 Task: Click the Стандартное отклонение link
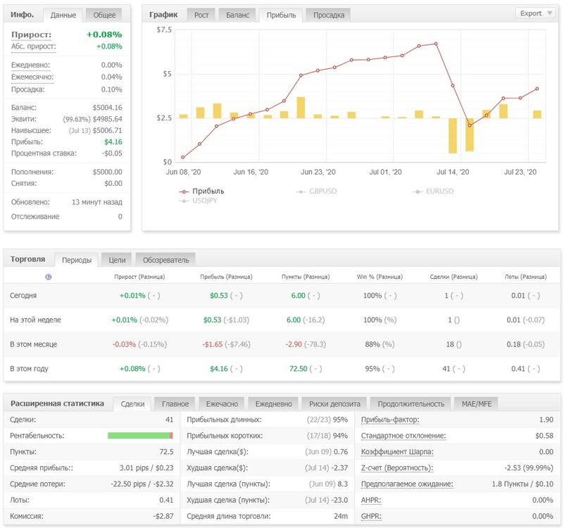(403, 436)
